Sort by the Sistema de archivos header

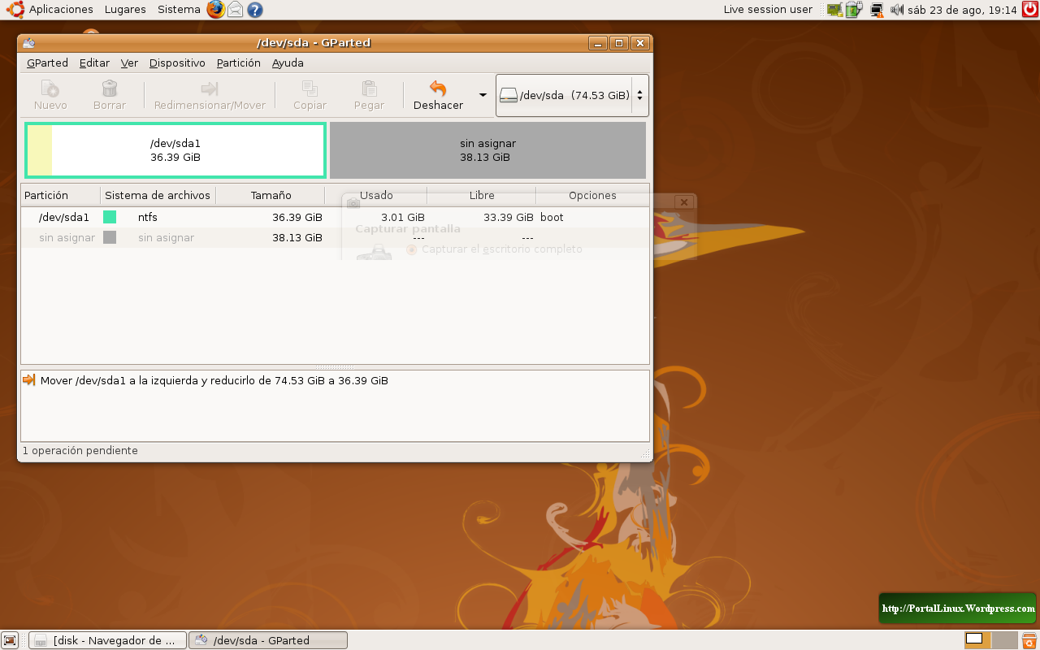158,195
